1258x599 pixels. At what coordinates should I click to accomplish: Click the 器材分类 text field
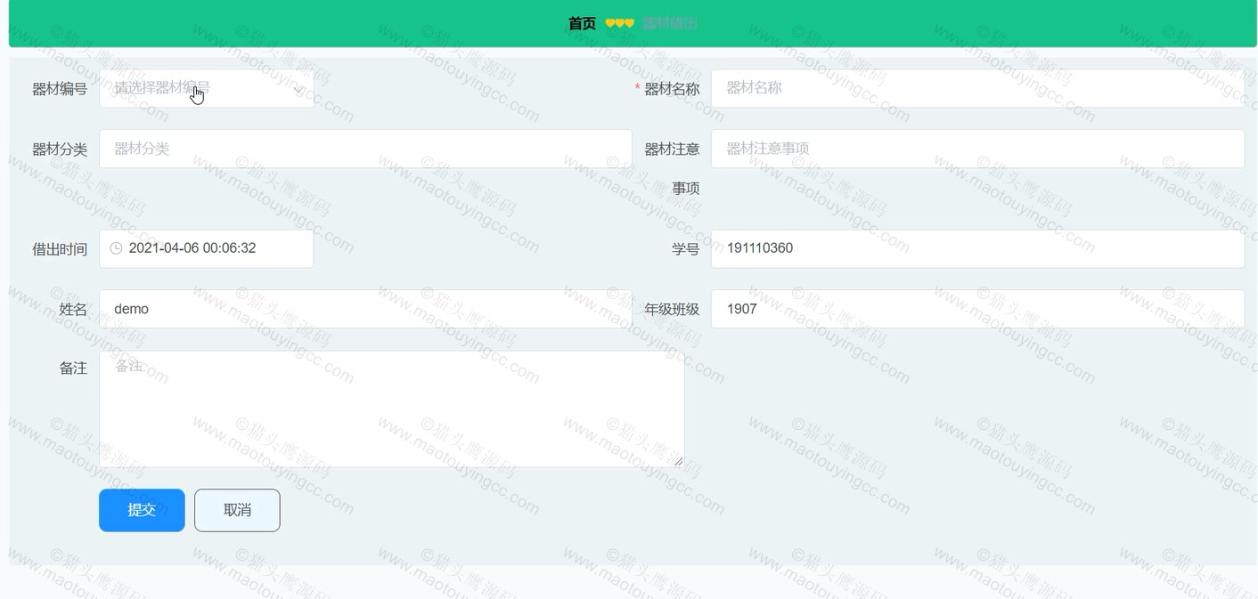[x=365, y=149]
